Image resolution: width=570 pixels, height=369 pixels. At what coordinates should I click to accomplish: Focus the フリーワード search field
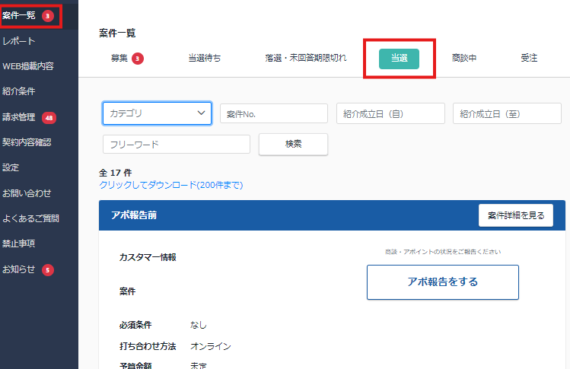click(177, 145)
